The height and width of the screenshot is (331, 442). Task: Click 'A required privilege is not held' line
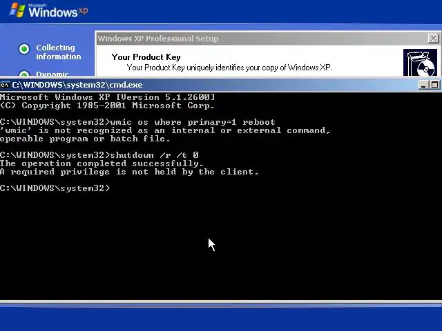(129, 172)
